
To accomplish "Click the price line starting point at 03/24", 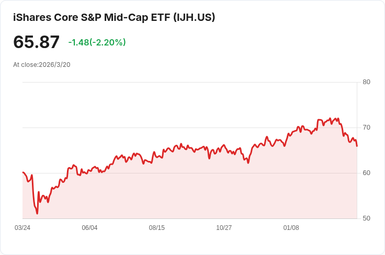I will (23, 172).
